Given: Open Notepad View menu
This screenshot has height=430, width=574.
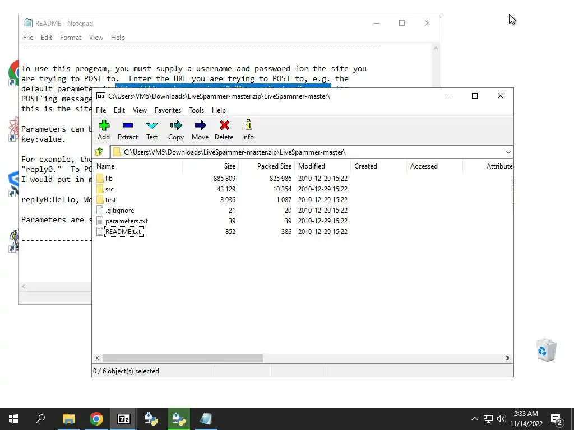Looking at the screenshot, I should point(96,38).
